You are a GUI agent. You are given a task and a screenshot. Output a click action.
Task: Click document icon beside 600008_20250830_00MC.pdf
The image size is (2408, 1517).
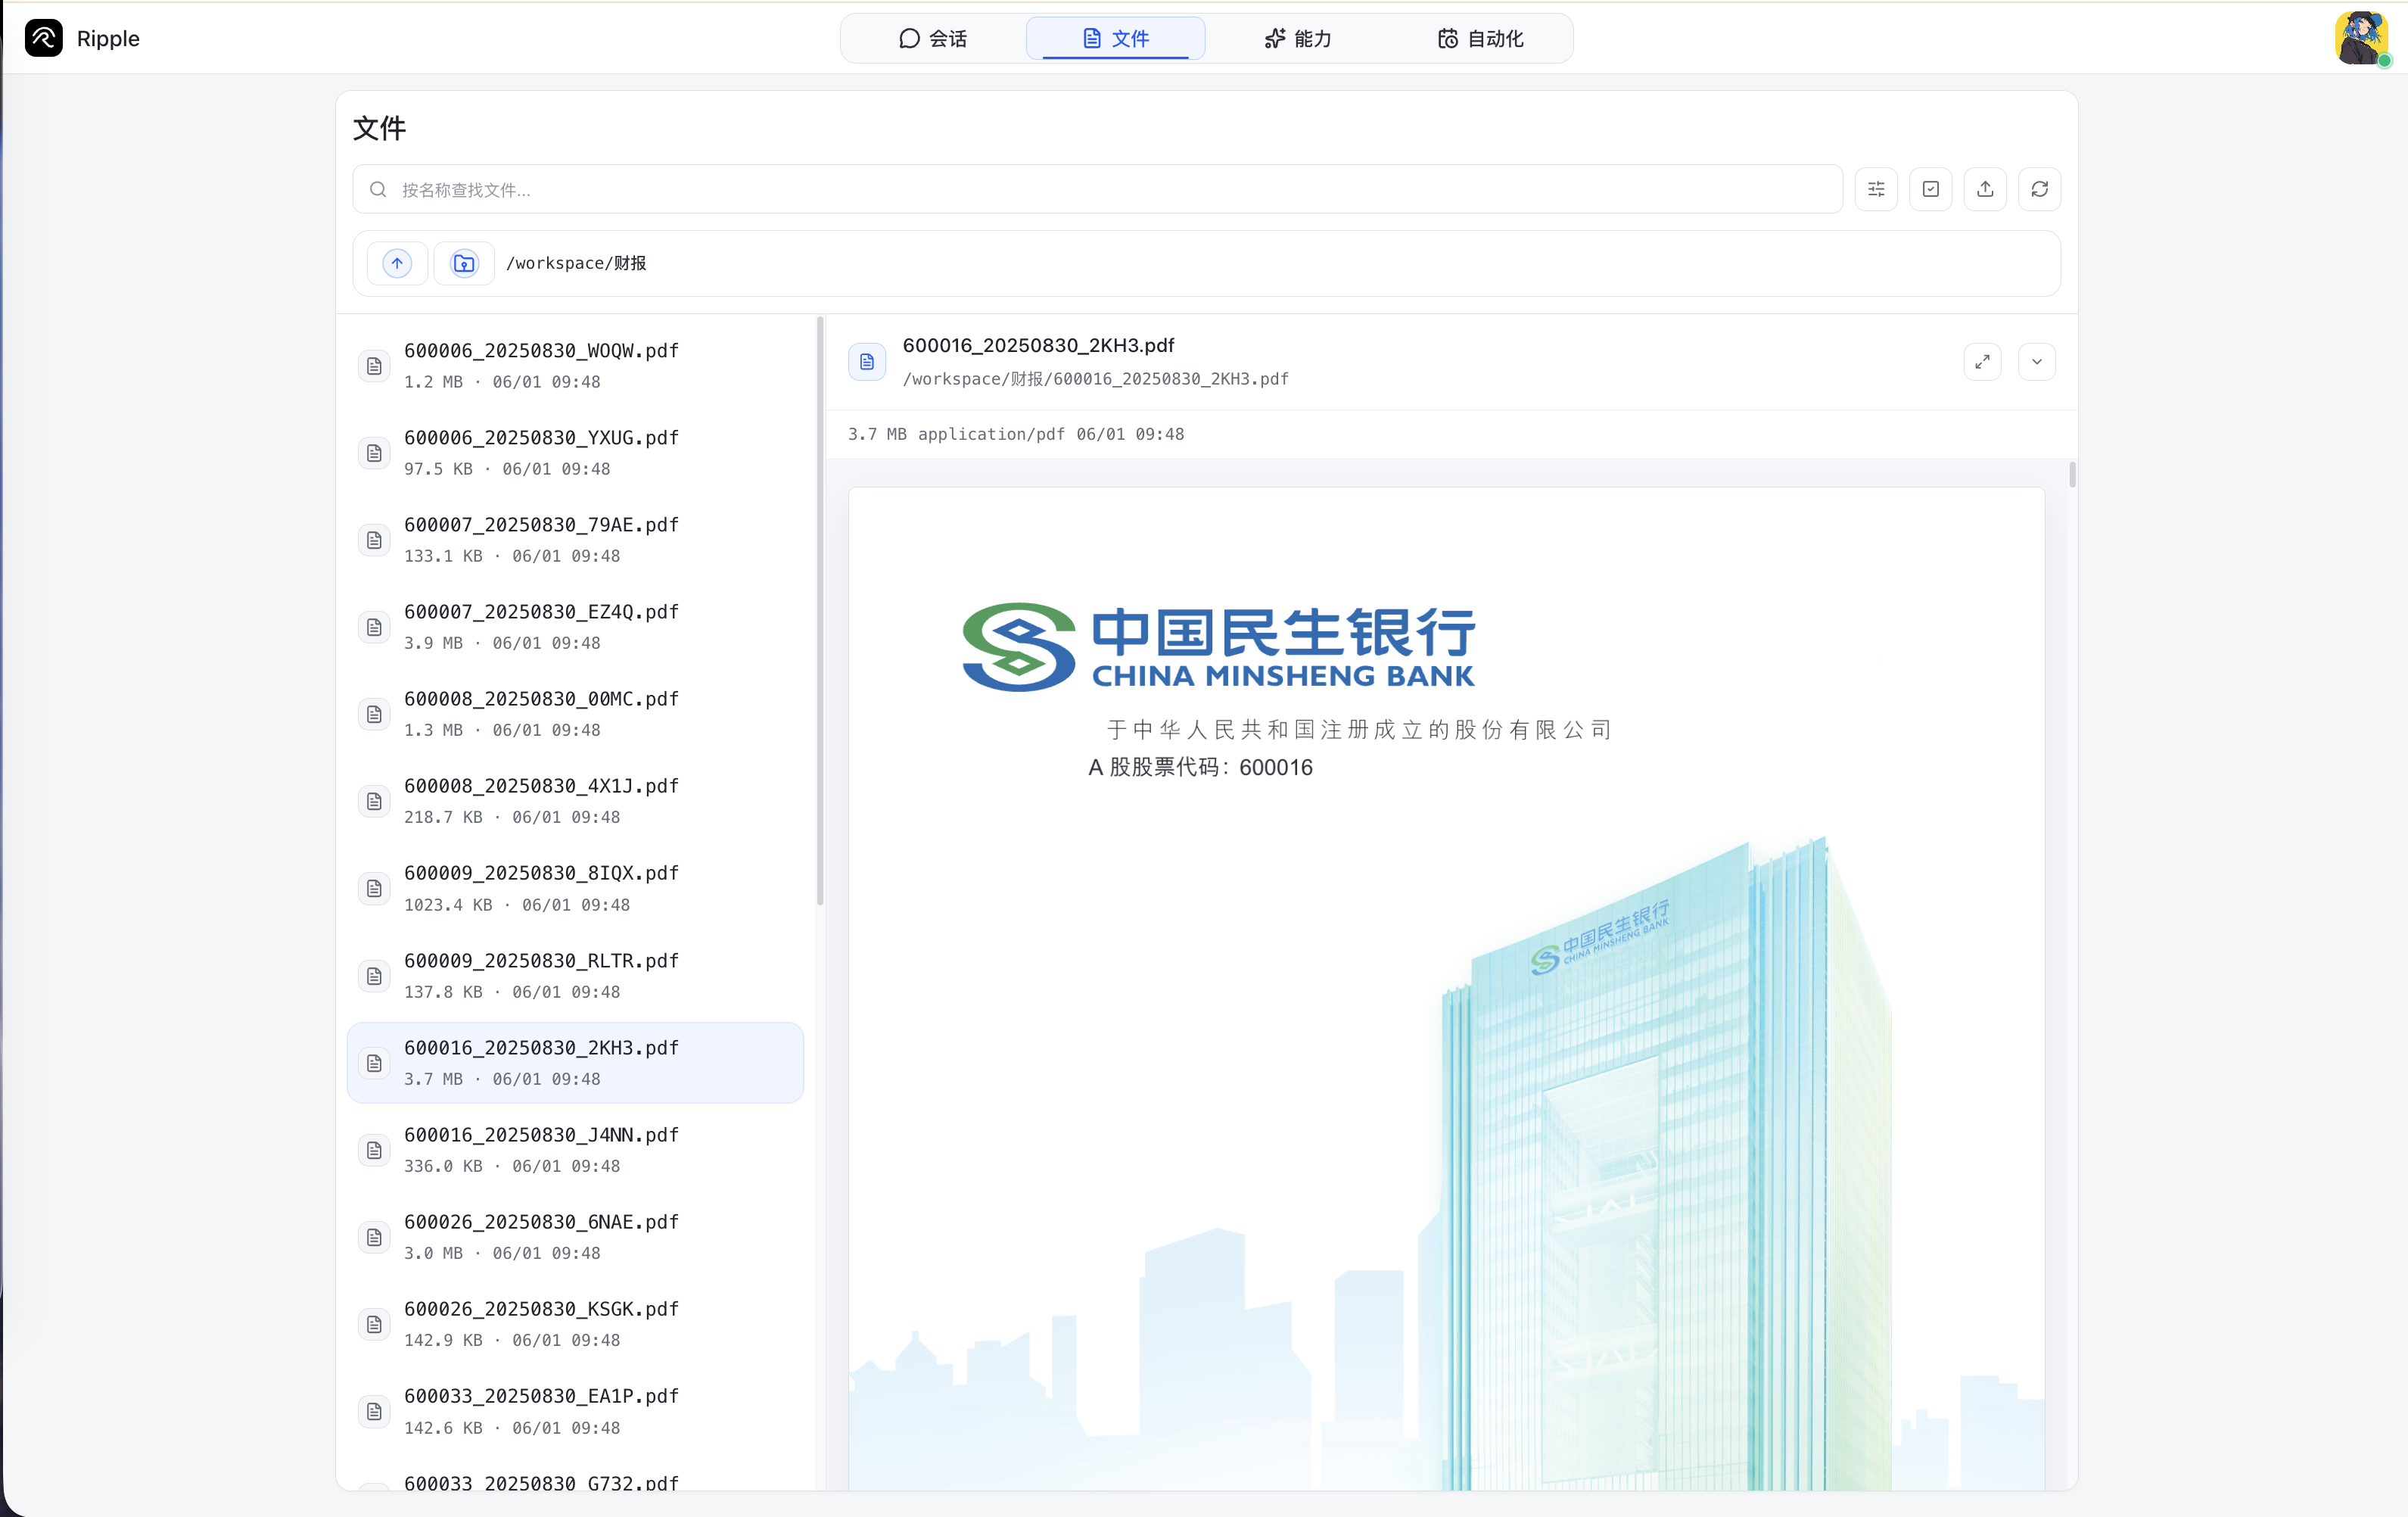point(374,714)
